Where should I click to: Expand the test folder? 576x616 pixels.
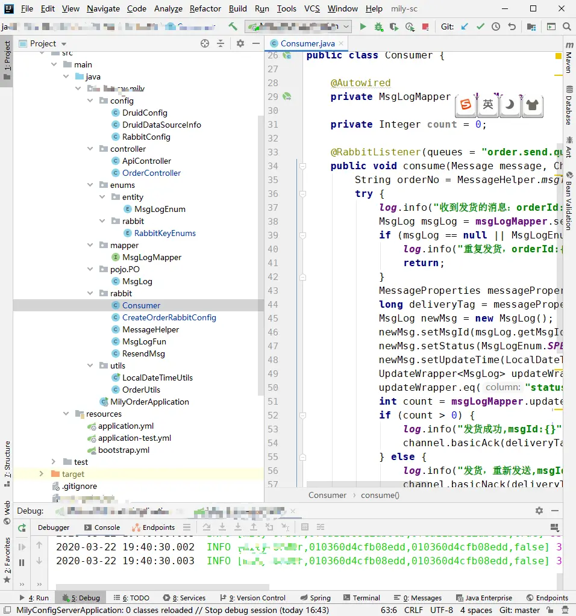coord(54,462)
